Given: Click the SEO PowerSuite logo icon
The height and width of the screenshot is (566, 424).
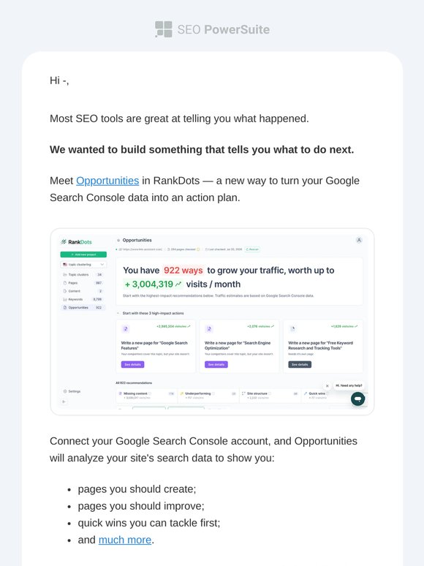Looking at the screenshot, I should [164, 29].
